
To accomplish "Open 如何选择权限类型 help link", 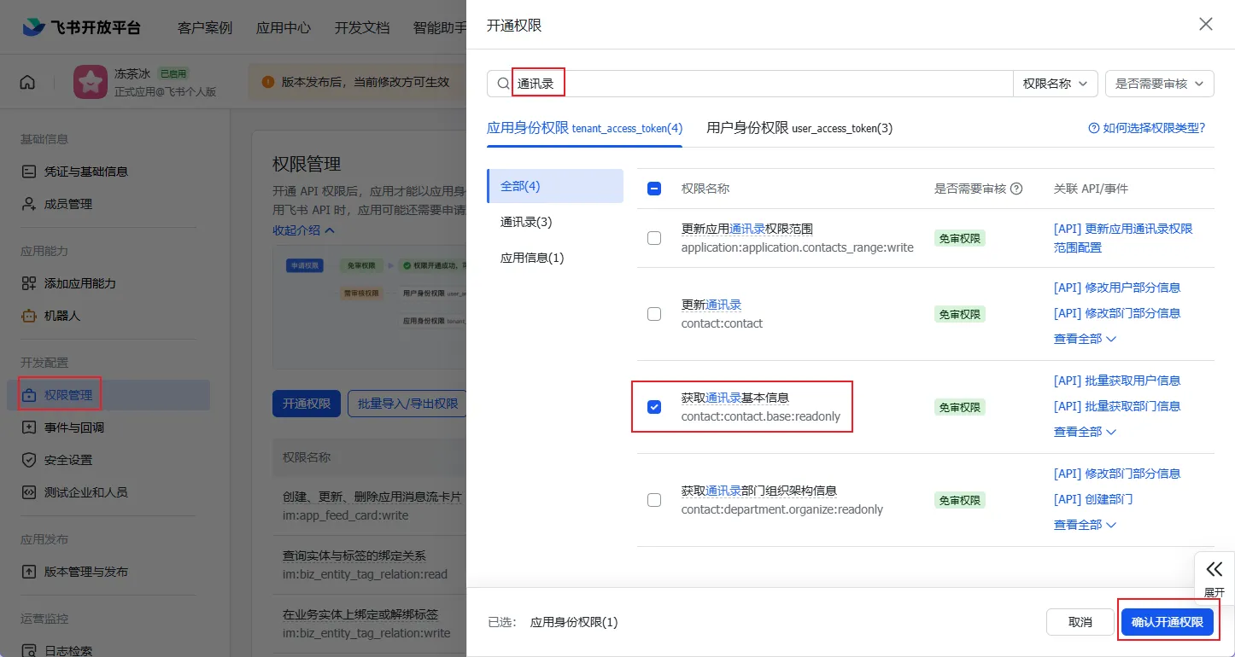I will click(1146, 128).
